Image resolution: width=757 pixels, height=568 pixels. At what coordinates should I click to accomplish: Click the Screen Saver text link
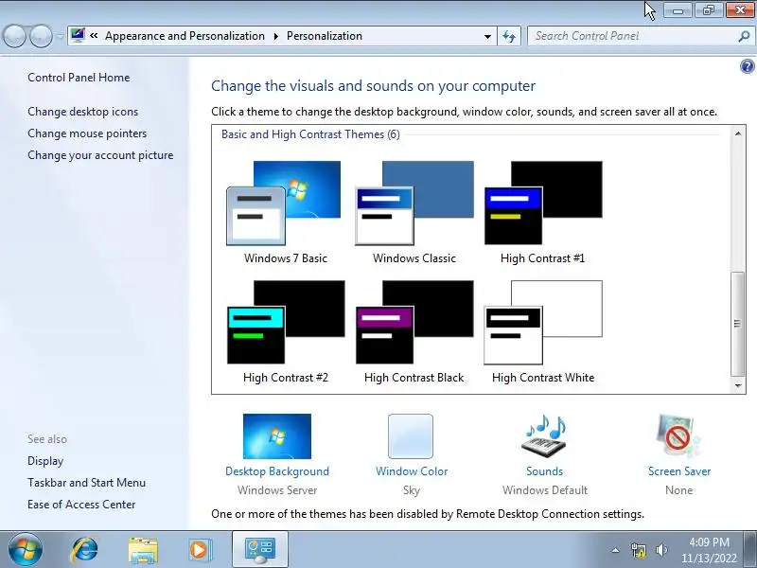(679, 471)
